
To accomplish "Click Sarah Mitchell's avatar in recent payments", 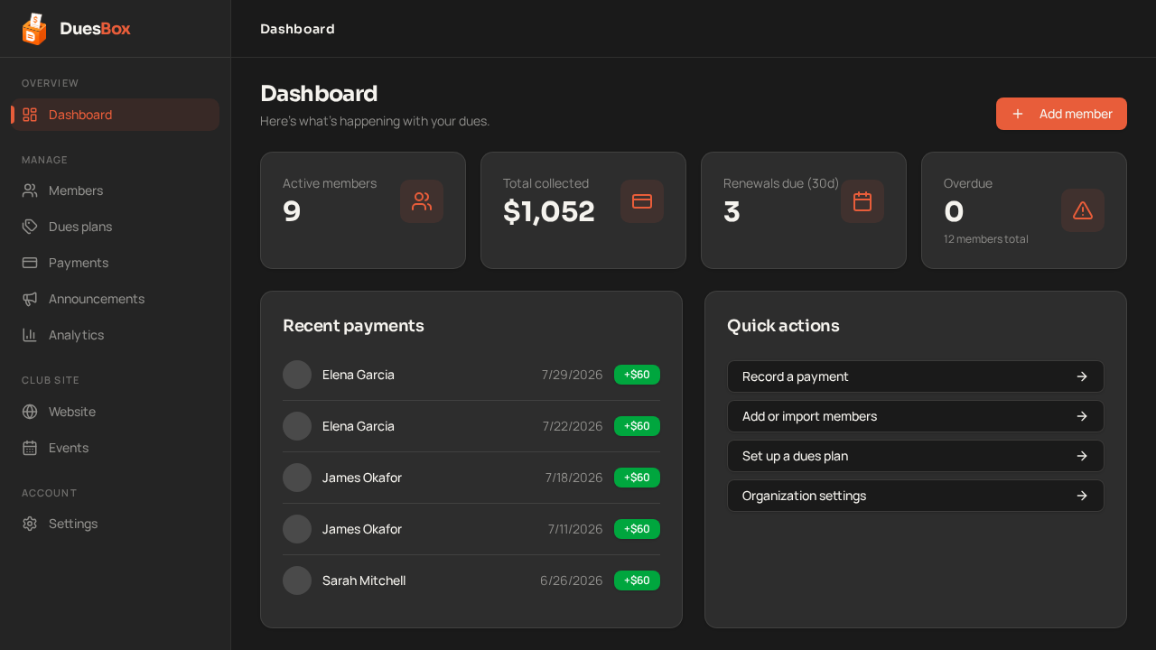I will click(x=297, y=580).
